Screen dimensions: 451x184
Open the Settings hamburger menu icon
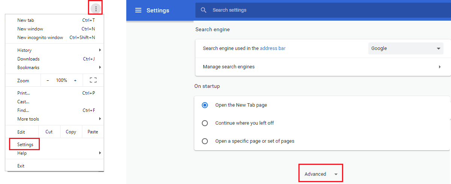pos(138,10)
